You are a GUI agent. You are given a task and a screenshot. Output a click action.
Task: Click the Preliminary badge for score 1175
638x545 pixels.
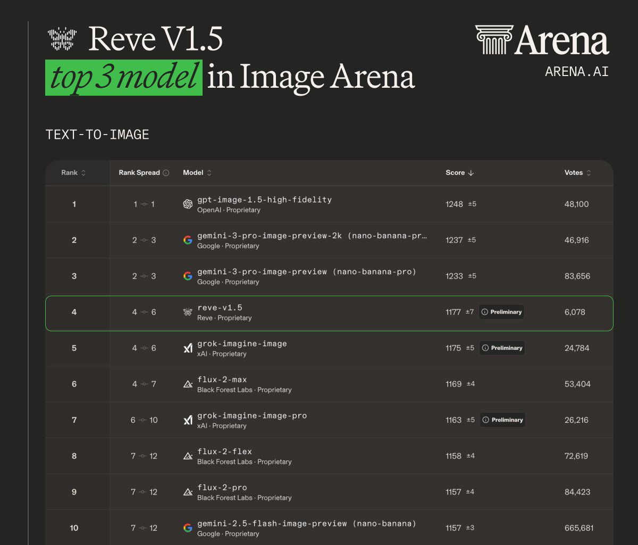pyautogui.click(x=502, y=348)
